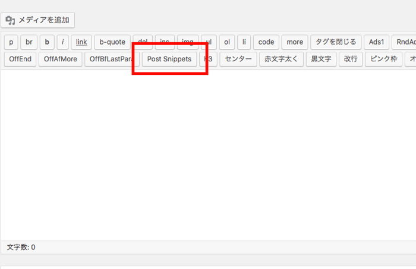Apply 黒文字 formatting
This screenshot has height=269, width=416.
(321, 60)
